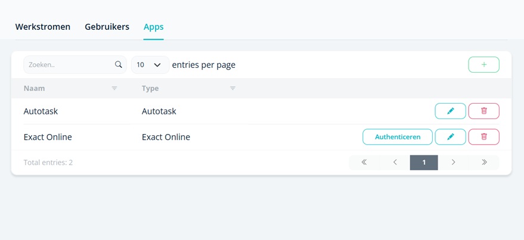
Task: Go to the previous page chevron
Action: tap(395, 162)
